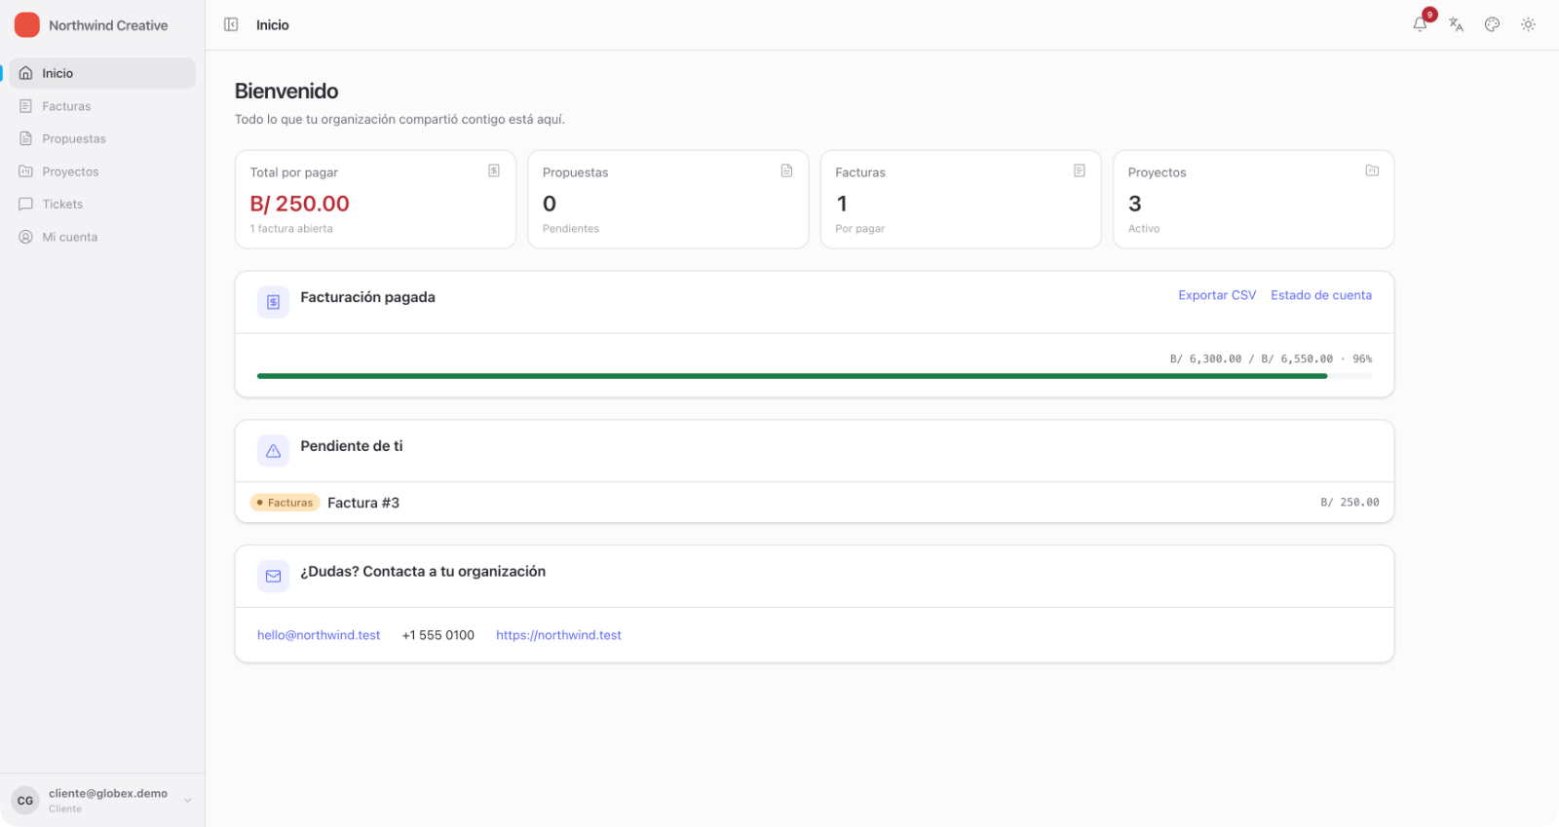Click the Propuestas card document icon
Viewport: 1559px width, 827px height.
pos(786,170)
